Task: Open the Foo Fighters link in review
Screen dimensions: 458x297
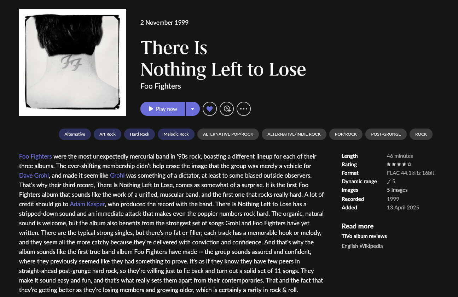Action: tap(35, 156)
